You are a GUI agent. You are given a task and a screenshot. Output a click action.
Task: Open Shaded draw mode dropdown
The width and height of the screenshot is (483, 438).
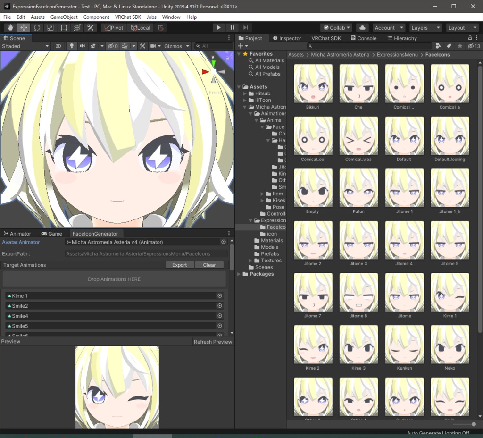tap(25, 46)
